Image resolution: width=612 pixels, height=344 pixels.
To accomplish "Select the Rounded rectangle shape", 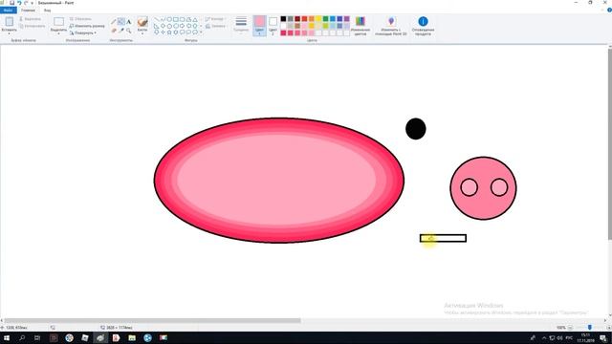I will [183, 19].
